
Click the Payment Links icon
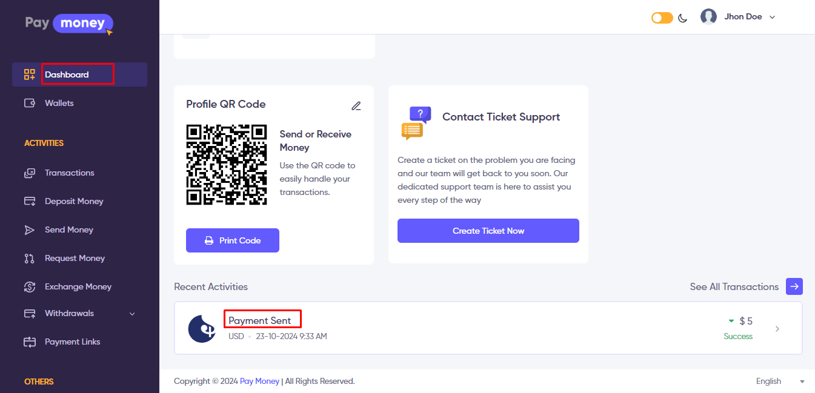(x=30, y=342)
